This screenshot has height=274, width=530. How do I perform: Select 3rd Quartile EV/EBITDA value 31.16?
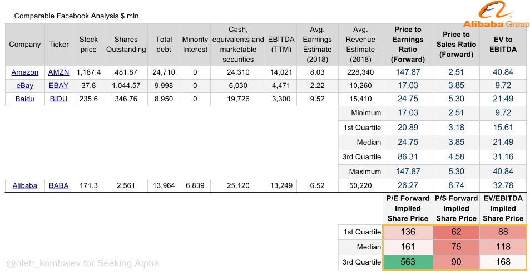click(x=503, y=157)
